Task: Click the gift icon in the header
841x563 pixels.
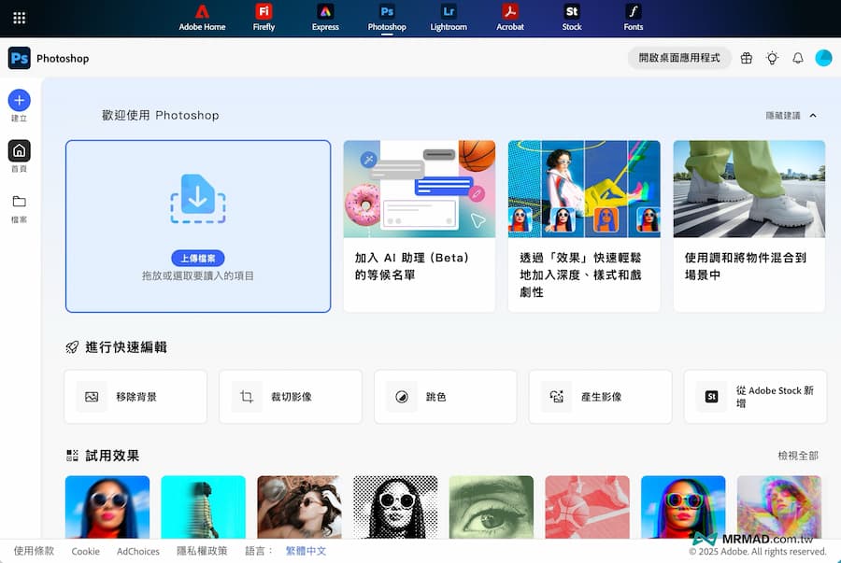Action: tap(746, 58)
